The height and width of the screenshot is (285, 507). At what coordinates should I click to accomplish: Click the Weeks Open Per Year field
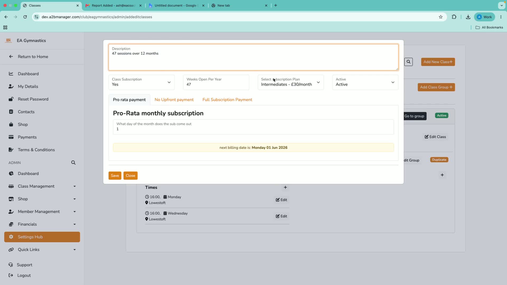click(x=216, y=82)
